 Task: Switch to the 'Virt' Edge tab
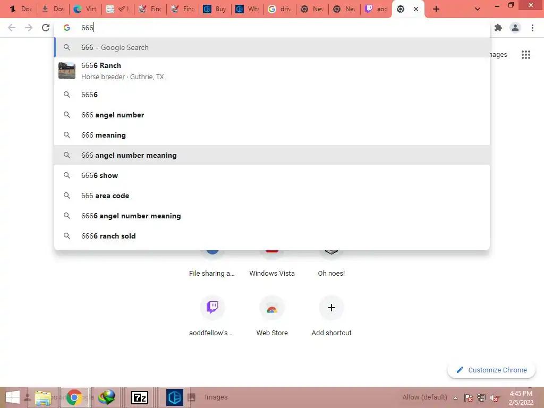(x=86, y=9)
